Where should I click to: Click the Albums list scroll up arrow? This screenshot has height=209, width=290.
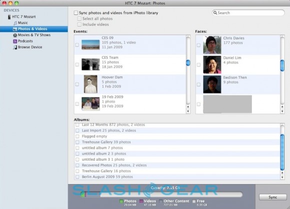point(282,173)
